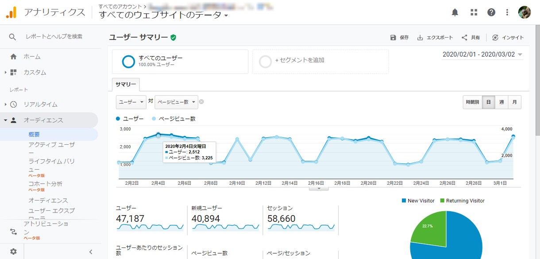540x259 pixels.
Task: Click the ユーザー サマリー report title
Action: point(139,38)
